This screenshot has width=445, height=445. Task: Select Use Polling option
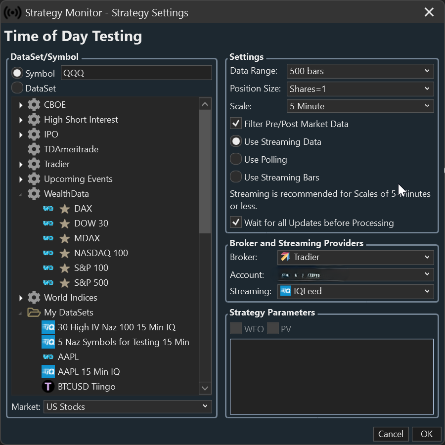point(236,159)
